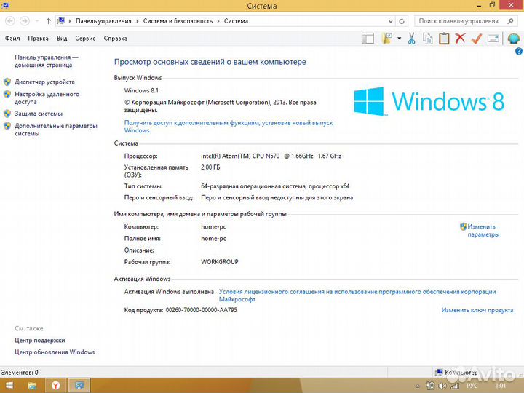This screenshot has width=524, height=393.
Task: Click Система и безопасность breadcrumb
Action: [x=178, y=21]
